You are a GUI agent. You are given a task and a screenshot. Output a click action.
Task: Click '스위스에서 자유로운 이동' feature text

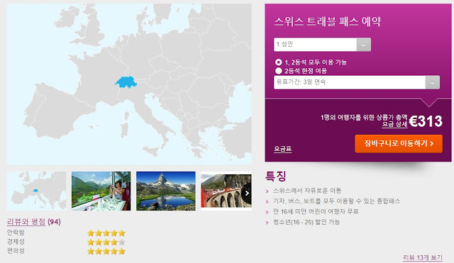tap(307, 191)
